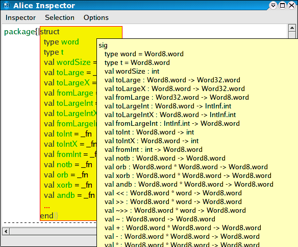Viewport: 298px width, 247px height.
Task: Maximize the Alice Inspector window
Action: tap(282, 5)
